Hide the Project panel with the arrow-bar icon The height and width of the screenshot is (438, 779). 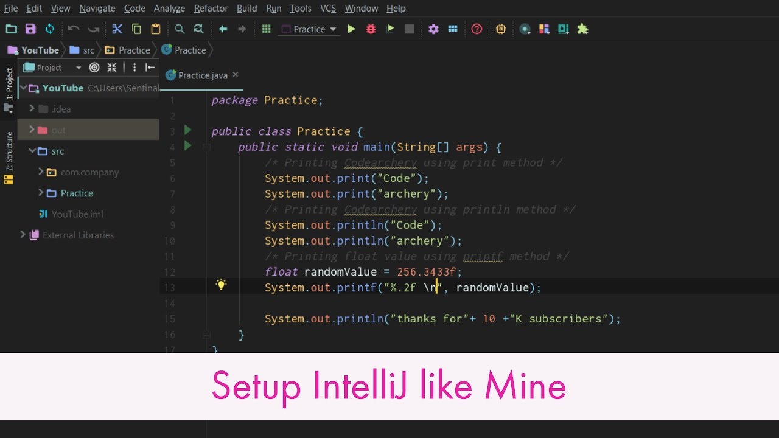tap(150, 68)
